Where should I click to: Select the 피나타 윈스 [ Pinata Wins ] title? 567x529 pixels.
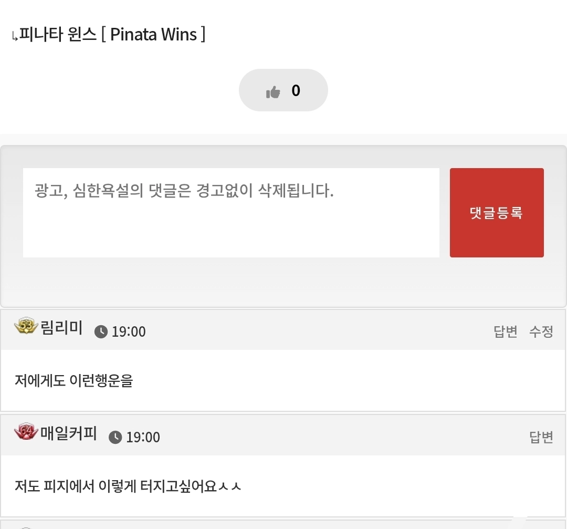(x=112, y=35)
